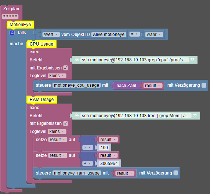Open the 'wahr' boolean dropdown
Image resolution: width=210 pixels, height=194 pixels.
(x=154, y=35)
